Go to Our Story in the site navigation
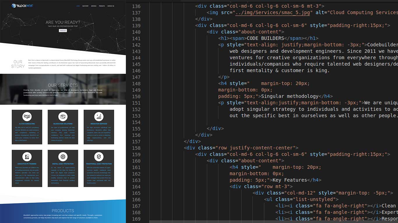398x223 pixels. tap(85, 6)
